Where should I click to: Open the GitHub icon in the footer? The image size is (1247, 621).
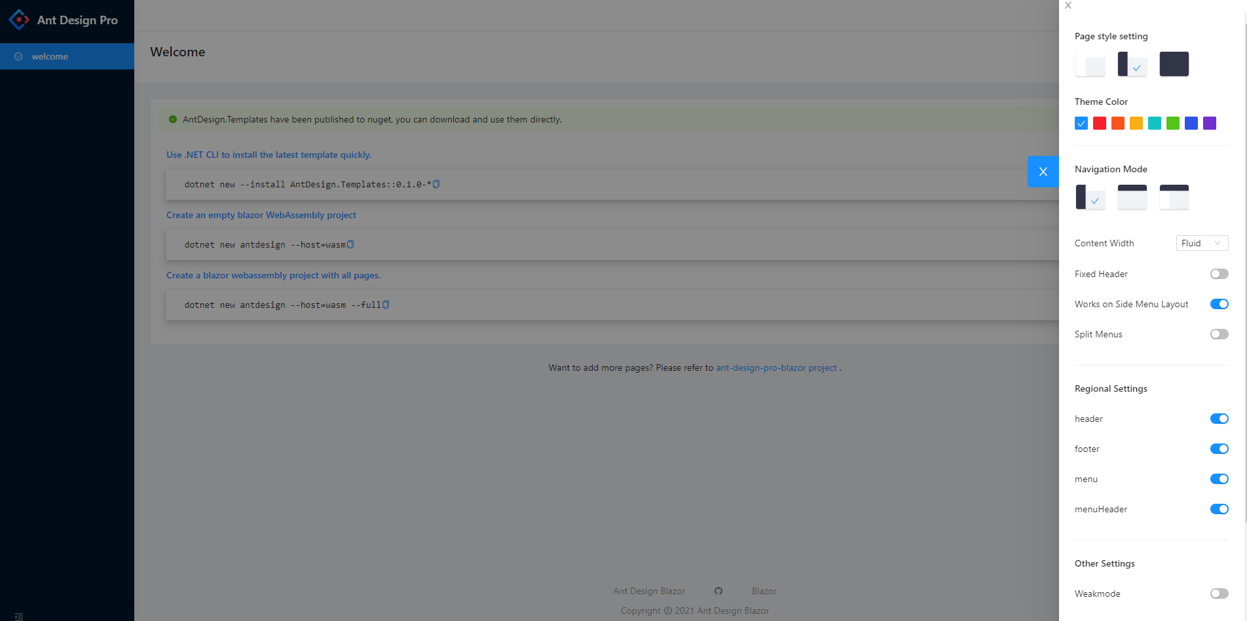[718, 591]
